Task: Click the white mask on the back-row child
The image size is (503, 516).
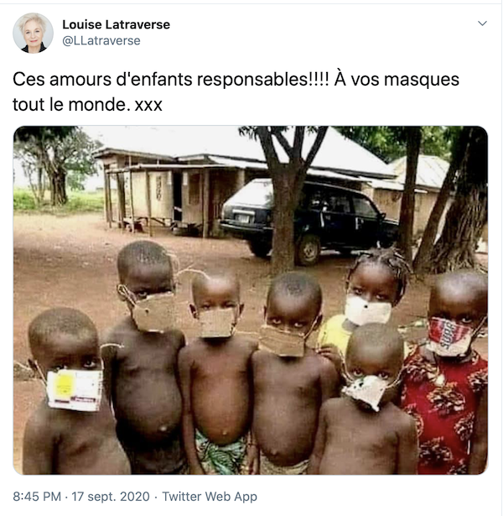Action: (x=367, y=310)
